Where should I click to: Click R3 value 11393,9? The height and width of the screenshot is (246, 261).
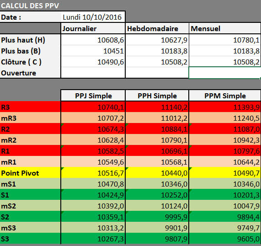coord(225,107)
